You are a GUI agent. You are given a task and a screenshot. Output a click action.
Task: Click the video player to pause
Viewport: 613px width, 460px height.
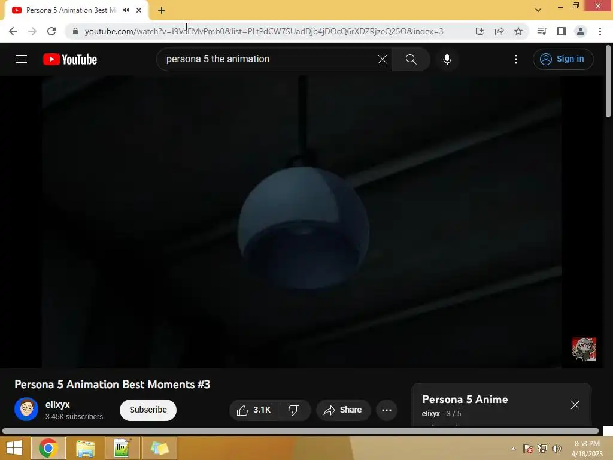[x=302, y=222]
